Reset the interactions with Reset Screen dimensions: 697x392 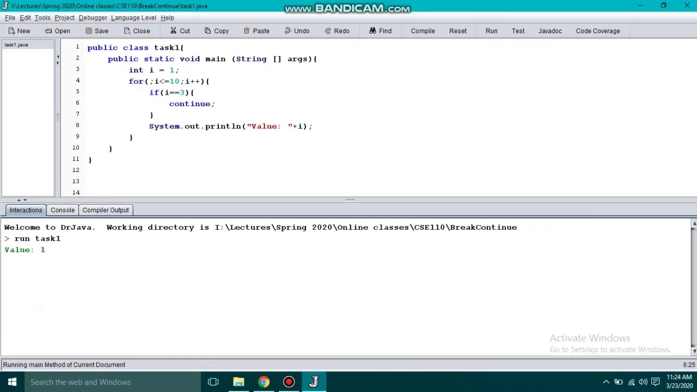click(x=458, y=31)
